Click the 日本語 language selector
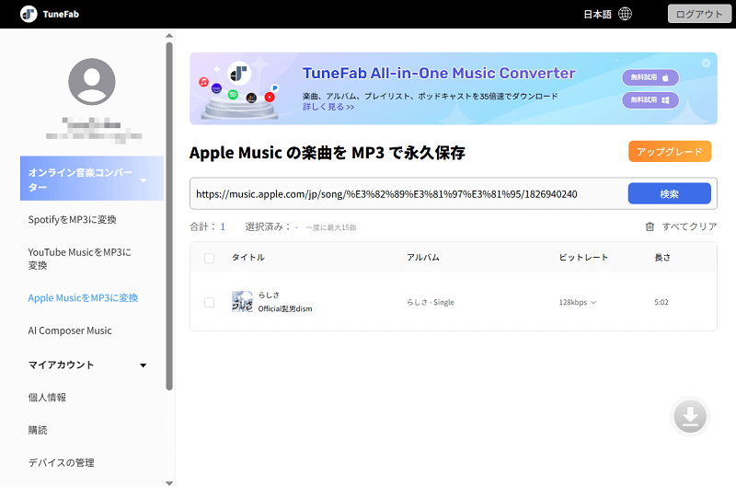The image size is (736, 487). [x=597, y=14]
